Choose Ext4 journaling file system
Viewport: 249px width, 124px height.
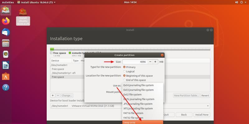pyautogui.click(x=143, y=85)
